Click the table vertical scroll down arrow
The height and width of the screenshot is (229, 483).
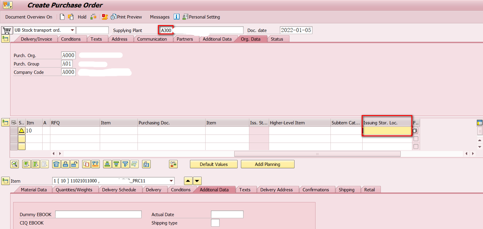click(480, 147)
